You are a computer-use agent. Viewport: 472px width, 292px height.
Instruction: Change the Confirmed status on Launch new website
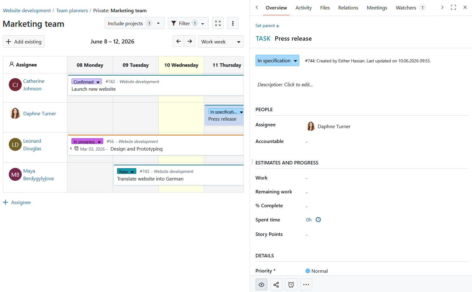pos(87,82)
